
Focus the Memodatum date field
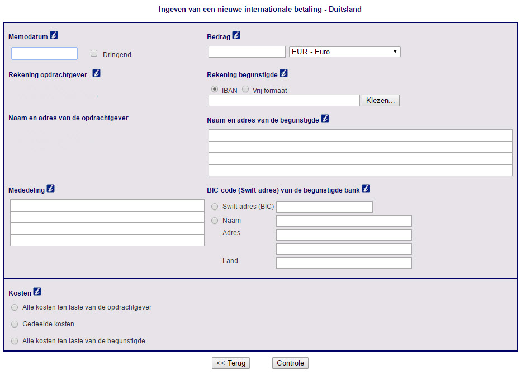44,54
